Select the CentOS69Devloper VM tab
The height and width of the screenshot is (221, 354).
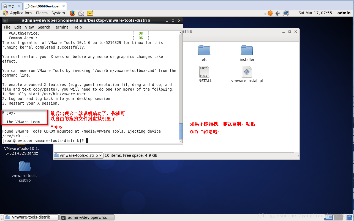[45, 6]
